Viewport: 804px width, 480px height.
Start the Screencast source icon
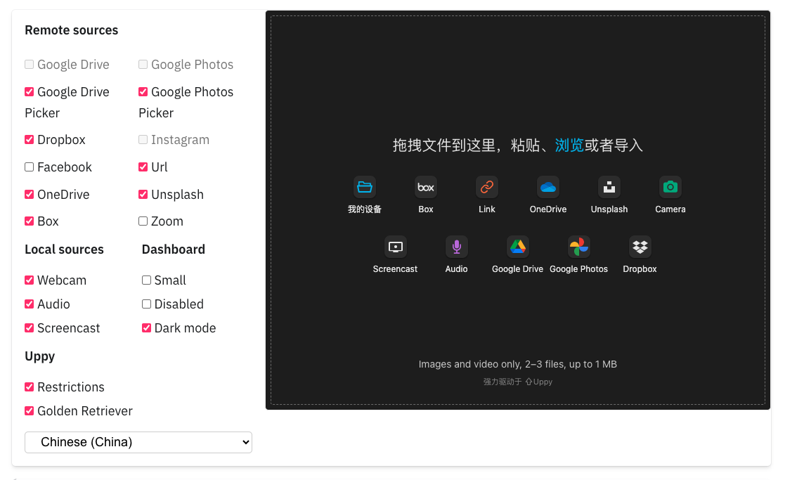(396, 247)
